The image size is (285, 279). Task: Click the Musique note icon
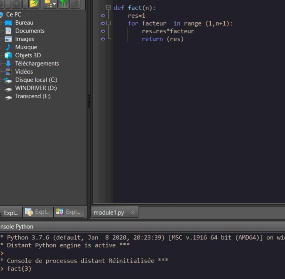8,47
